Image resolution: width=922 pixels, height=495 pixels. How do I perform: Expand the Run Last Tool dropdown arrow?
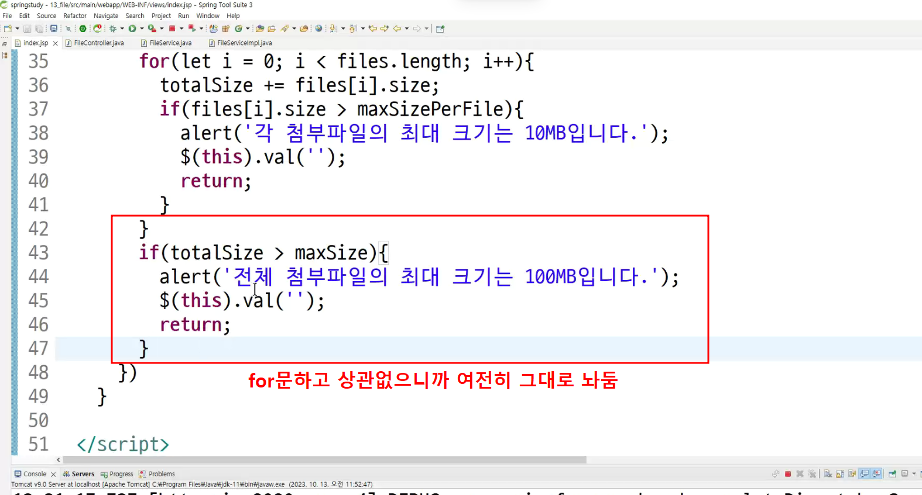162,29
